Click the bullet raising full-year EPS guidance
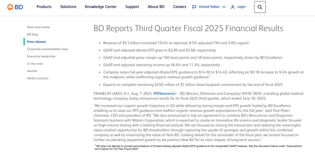 tap(204, 74)
